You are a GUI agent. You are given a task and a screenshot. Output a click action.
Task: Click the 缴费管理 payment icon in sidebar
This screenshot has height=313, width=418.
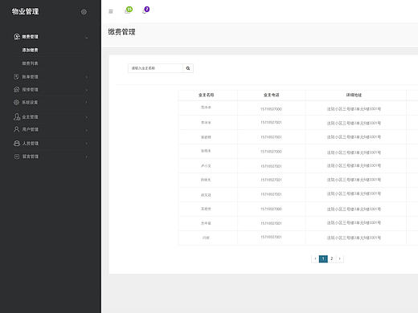pos(17,37)
